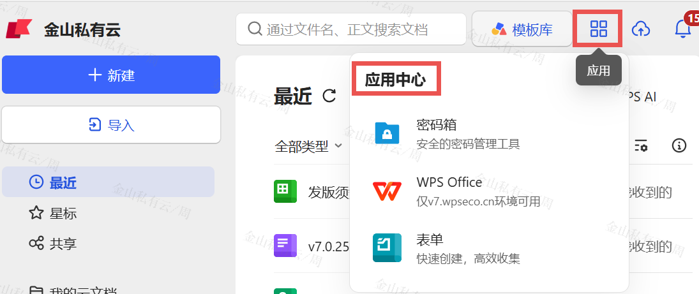Click the WPS Office logo icon

(387, 191)
